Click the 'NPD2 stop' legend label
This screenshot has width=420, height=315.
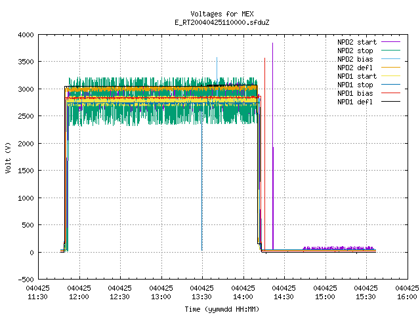pos(355,51)
